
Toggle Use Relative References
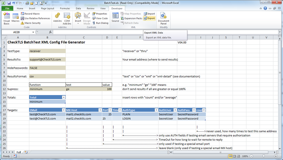click(x=35, y=19)
